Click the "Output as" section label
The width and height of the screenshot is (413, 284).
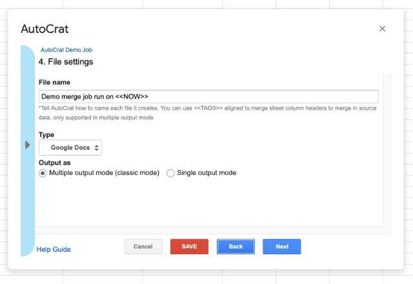(x=54, y=163)
